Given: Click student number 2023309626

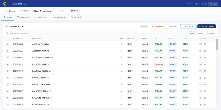Looking at the screenshot, I should click(18, 104).
